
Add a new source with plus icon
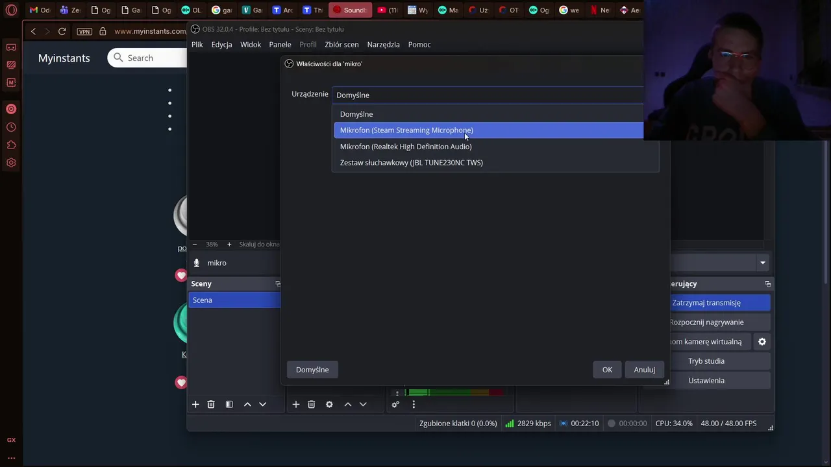coord(295,404)
